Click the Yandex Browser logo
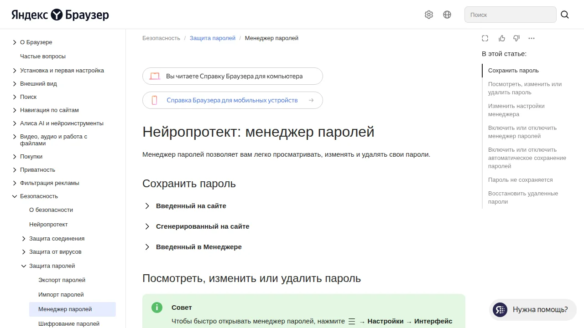 [x=60, y=15]
